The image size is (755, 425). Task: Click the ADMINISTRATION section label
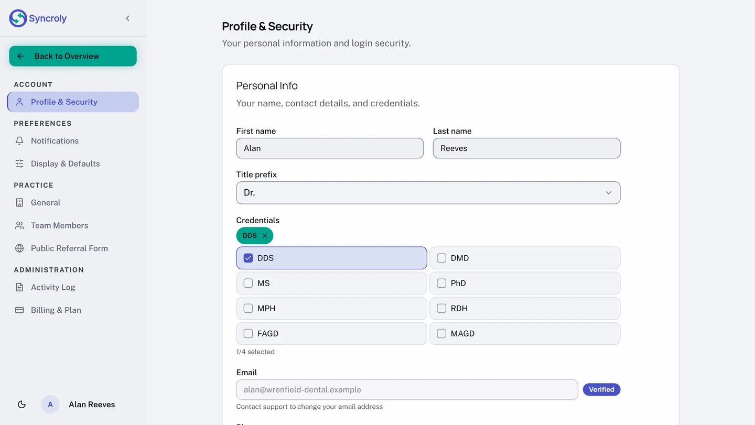(x=49, y=270)
